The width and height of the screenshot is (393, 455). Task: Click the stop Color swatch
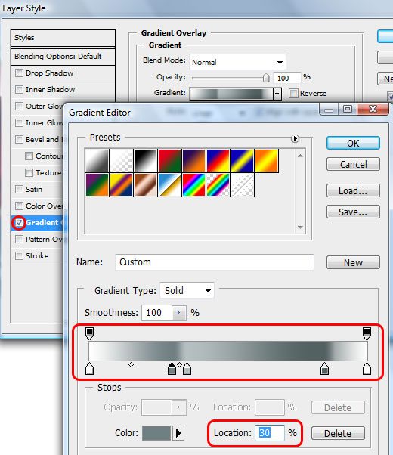point(156,433)
